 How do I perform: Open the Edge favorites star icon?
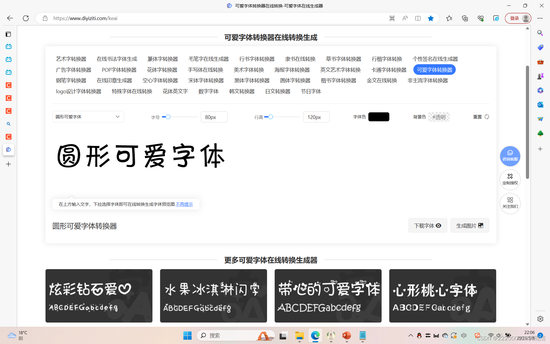[x=449, y=18]
